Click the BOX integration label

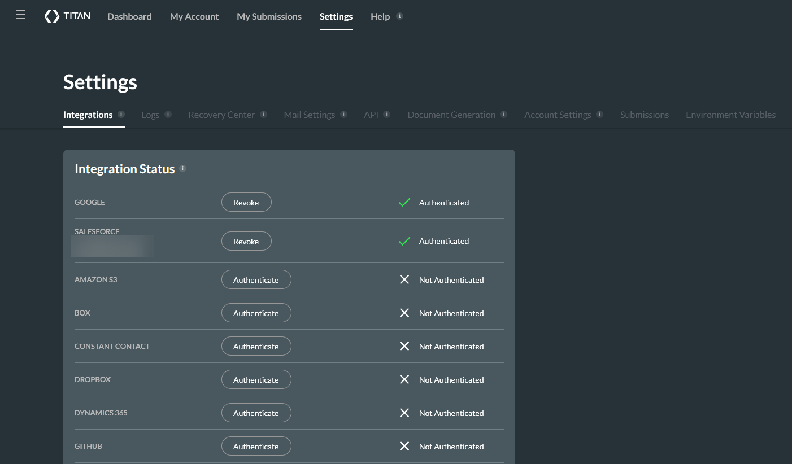[x=82, y=313]
